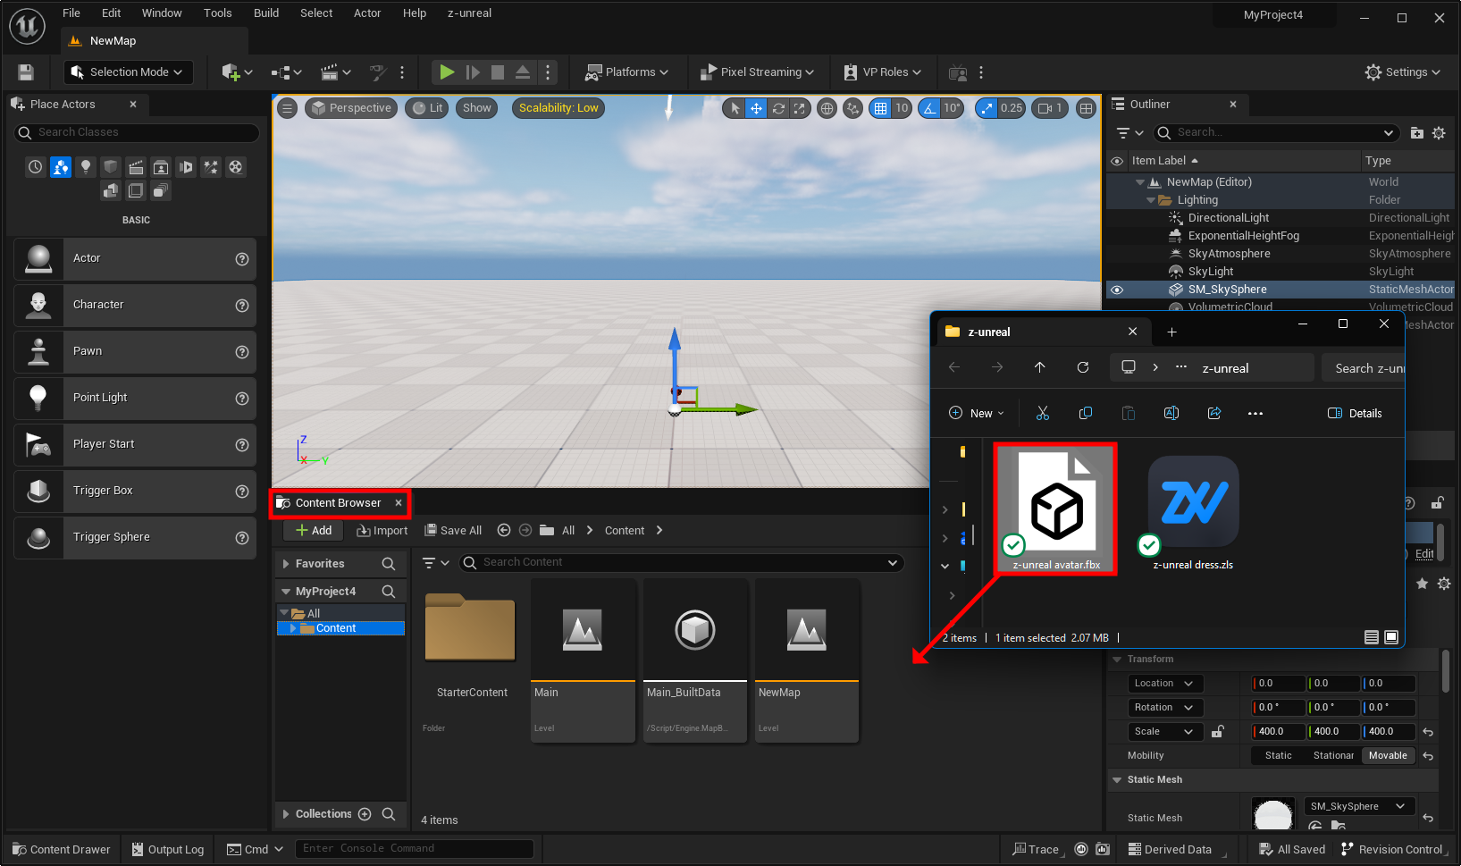The width and height of the screenshot is (1461, 866).
Task: Add a new collection with plus icon
Action: point(365,814)
